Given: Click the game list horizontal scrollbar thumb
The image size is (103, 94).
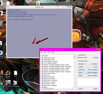Looking at the screenshot, I should coord(48,89).
